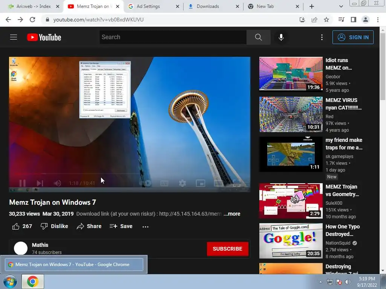Open the Mathis channel name link

(x=40, y=245)
